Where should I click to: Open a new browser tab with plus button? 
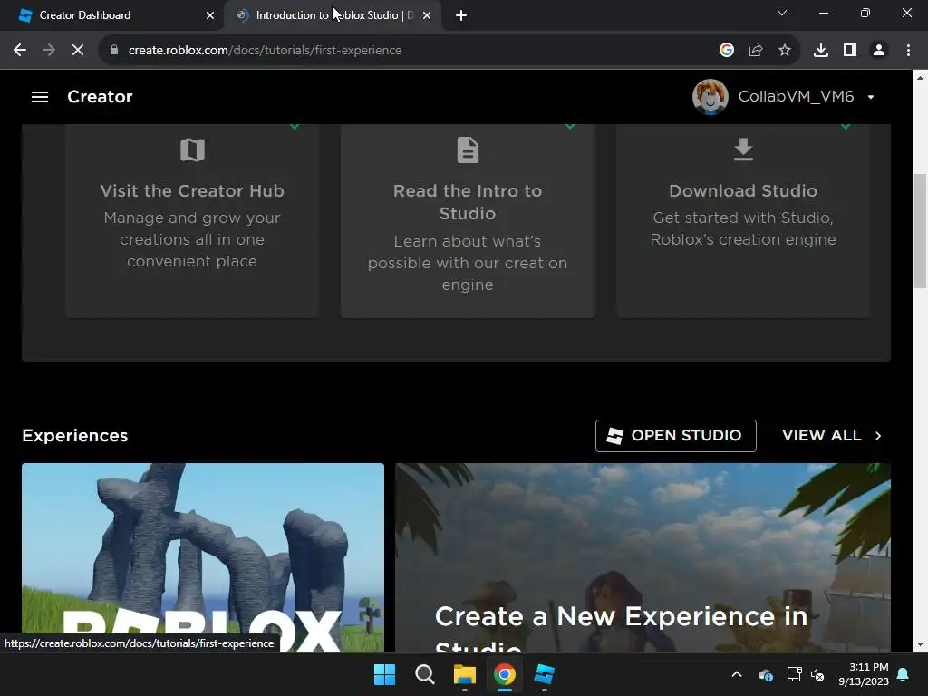pos(461,15)
